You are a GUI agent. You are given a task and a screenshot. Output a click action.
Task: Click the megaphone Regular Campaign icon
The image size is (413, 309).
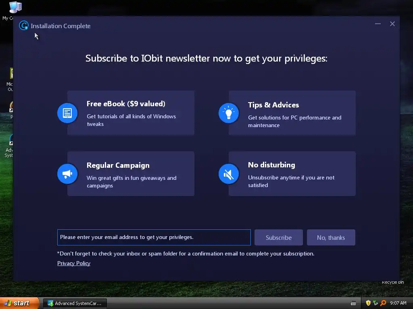67,174
